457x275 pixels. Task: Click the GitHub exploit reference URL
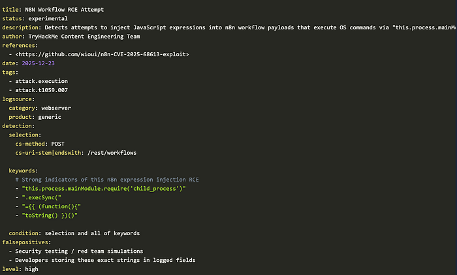(x=102, y=54)
